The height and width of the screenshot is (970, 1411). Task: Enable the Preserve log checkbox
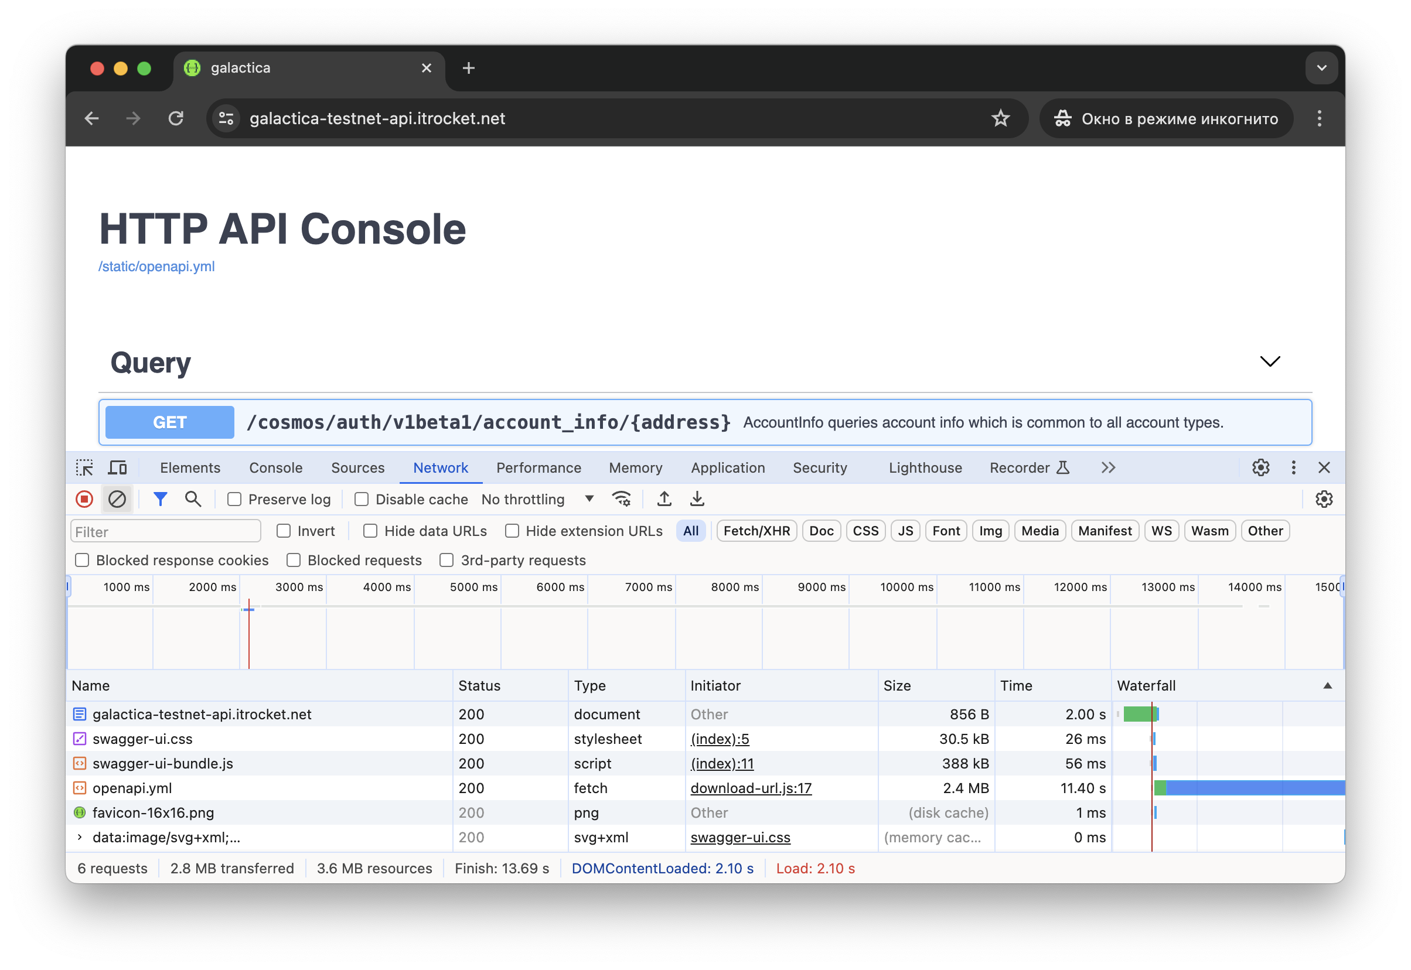click(x=234, y=499)
